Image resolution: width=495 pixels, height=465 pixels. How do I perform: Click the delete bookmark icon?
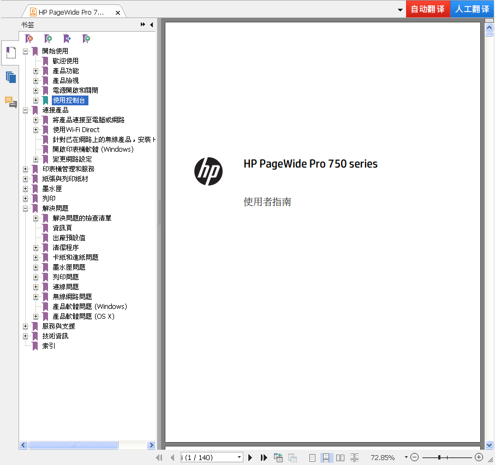[x=29, y=39]
